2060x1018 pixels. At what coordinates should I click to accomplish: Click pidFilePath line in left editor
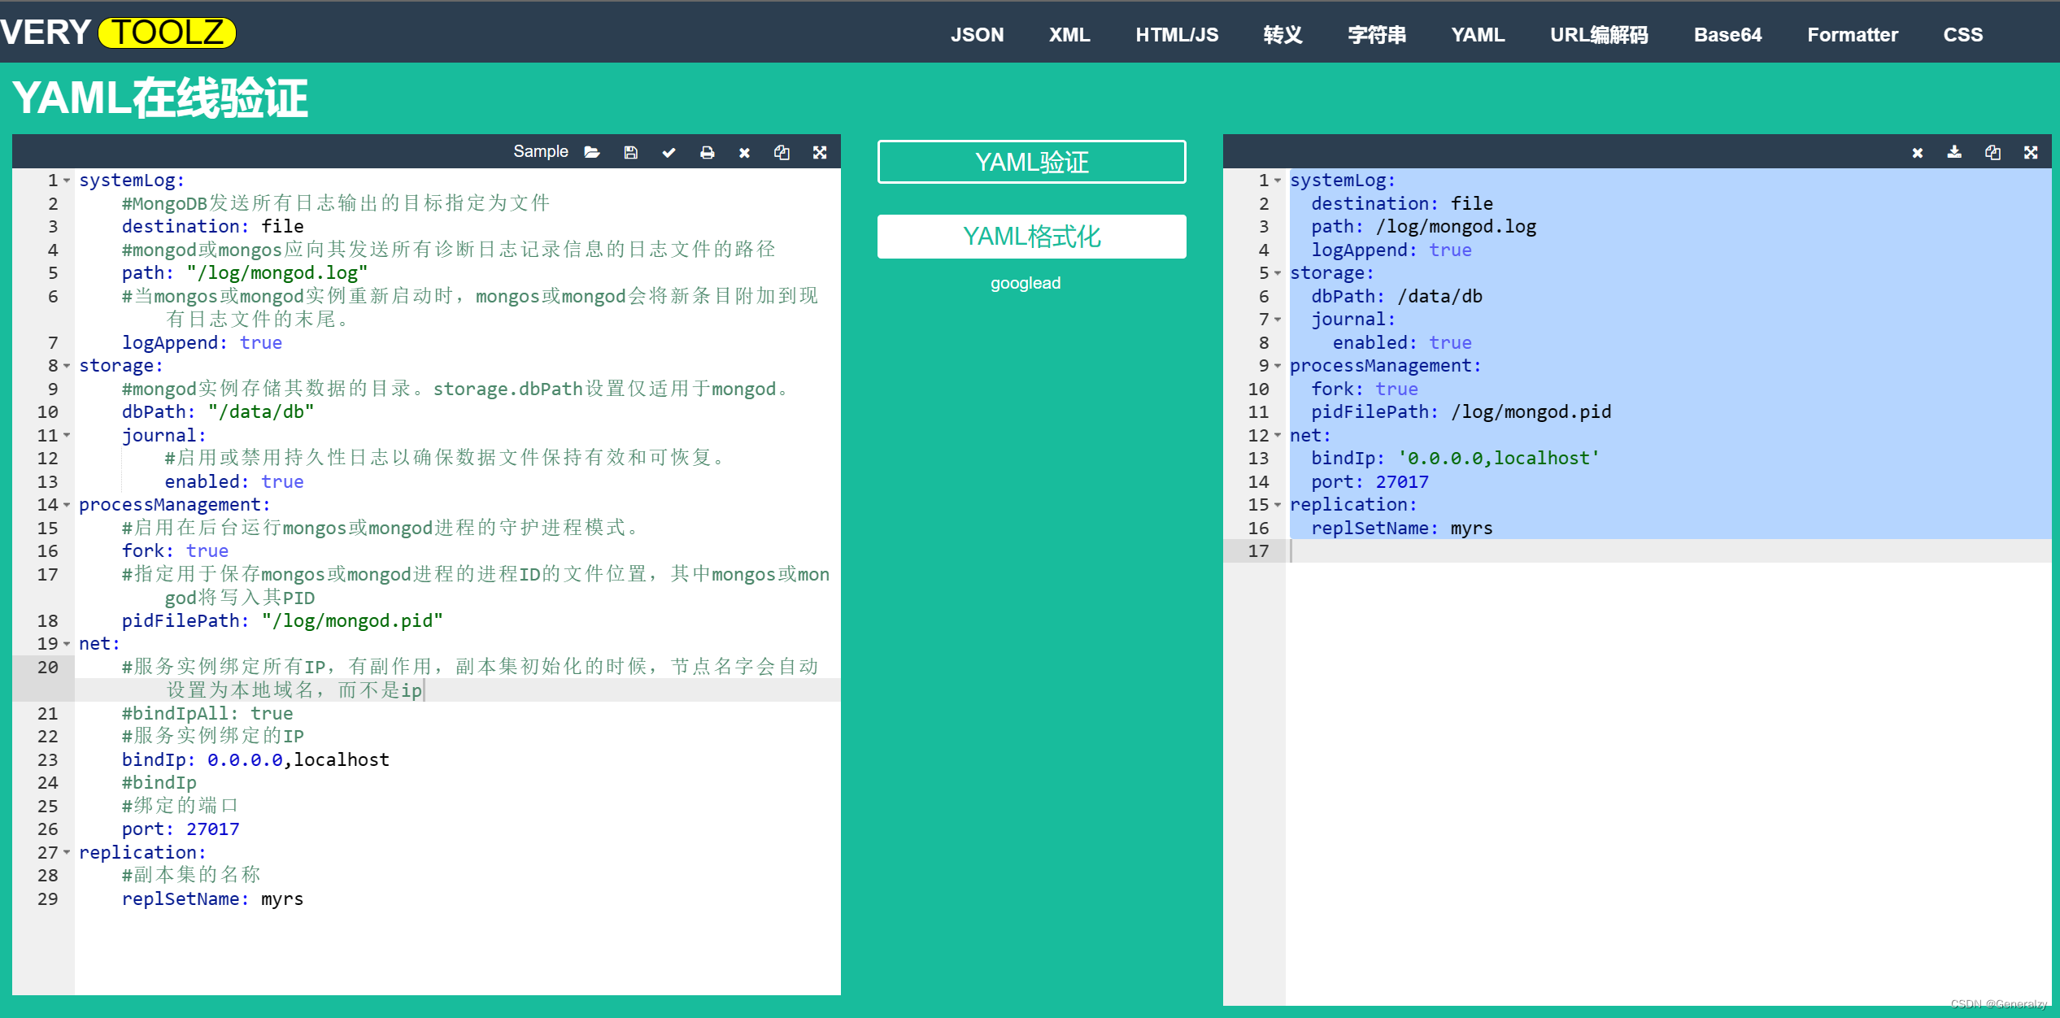[x=282, y=621]
